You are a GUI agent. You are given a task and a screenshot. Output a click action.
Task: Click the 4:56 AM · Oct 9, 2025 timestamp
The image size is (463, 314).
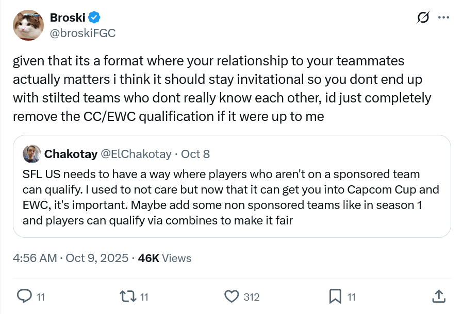pyautogui.click(x=71, y=258)
